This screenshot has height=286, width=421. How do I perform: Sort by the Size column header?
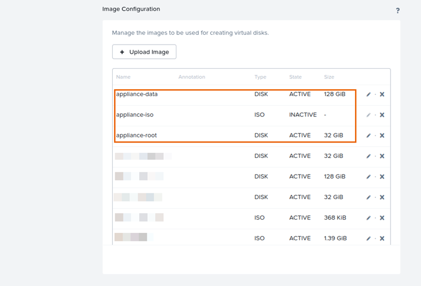click(329, 77)
